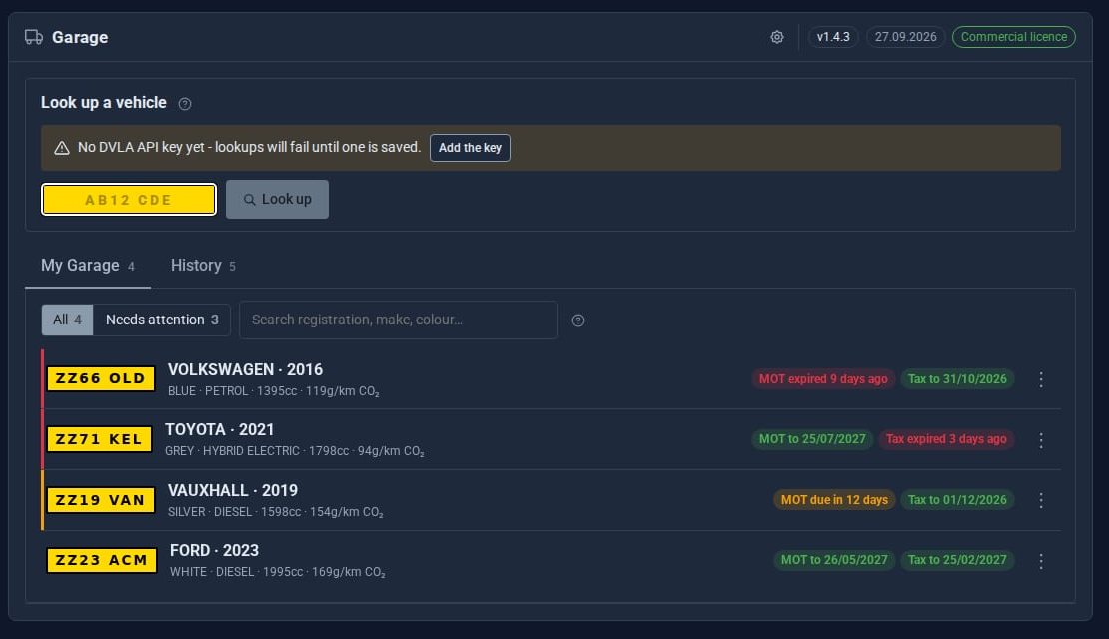Filter to Needs attention vehicles
The width and height of the screenshot is (1109, 639).
pos(162,319)
